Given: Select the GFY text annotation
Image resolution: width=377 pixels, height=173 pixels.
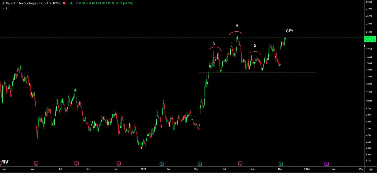Looking at the screenshot, I should [289, 31].
